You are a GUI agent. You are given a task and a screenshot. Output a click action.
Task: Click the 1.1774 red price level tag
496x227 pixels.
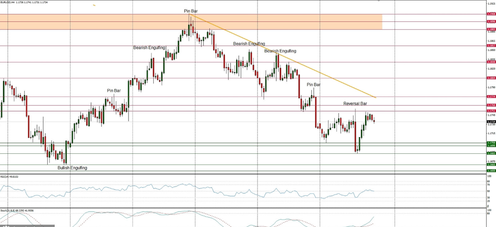tap(491, 96)
